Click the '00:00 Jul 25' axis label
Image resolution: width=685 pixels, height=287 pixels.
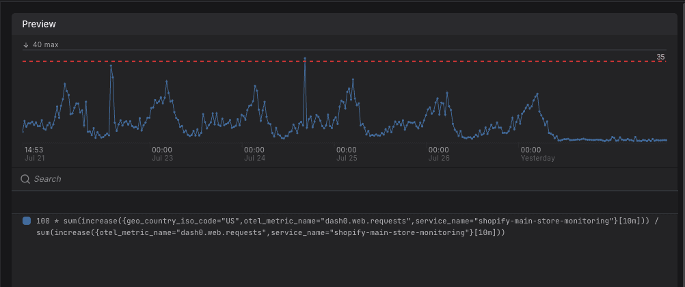(347, 154)
